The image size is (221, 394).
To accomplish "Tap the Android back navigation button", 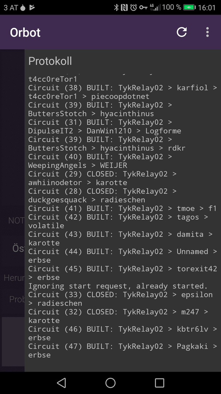I will [61, 383].
